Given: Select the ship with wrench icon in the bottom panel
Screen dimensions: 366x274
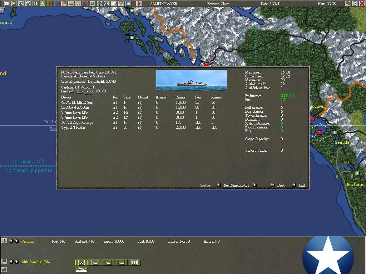Looking at the screenshot, I should (81, 270).
